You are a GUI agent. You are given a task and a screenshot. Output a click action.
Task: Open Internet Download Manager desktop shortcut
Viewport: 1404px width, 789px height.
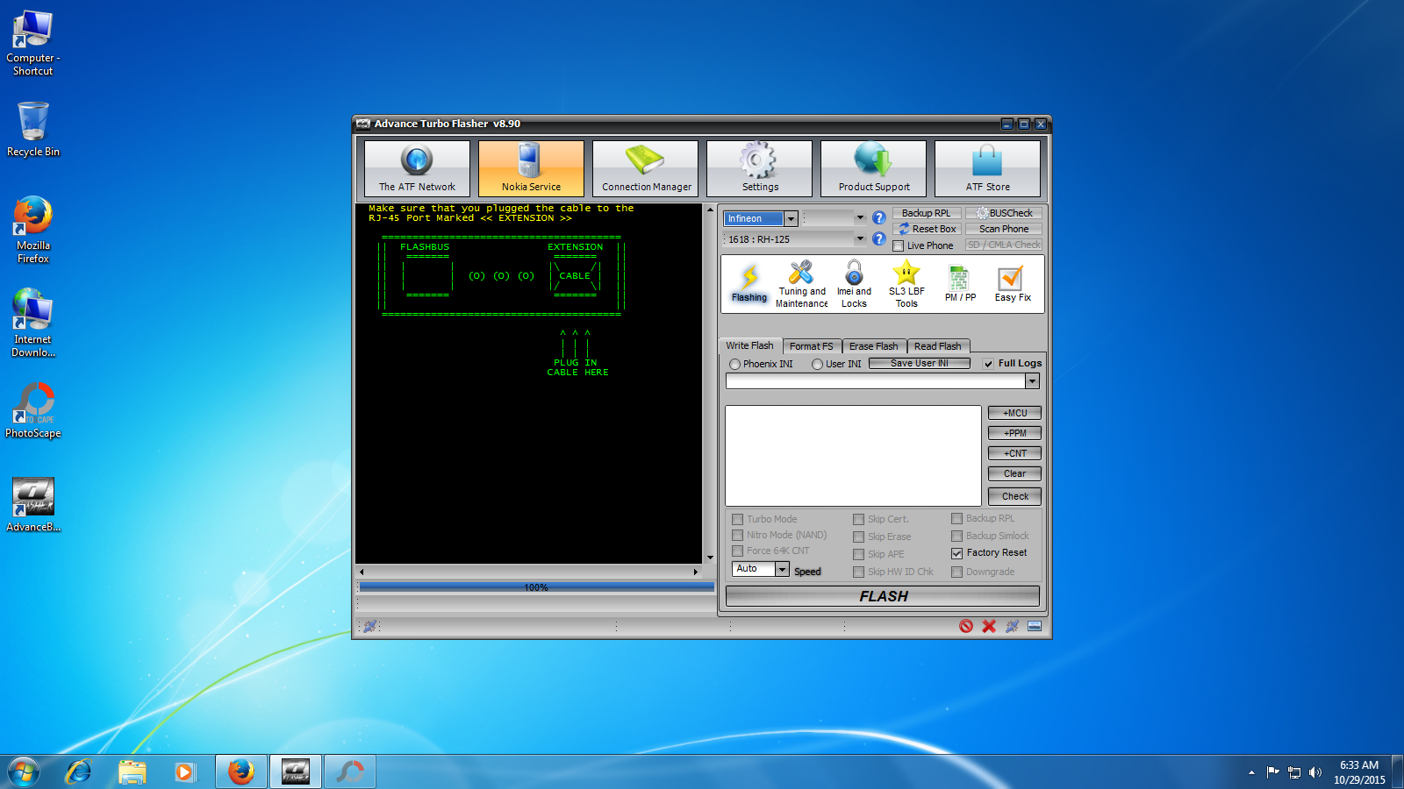33,323
